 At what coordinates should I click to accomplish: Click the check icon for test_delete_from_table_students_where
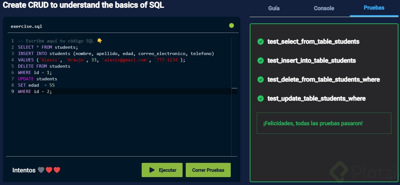coord(261,79)
